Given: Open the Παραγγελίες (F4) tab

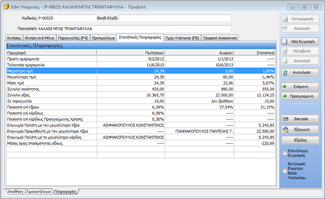Looking at the screenshot, I should tap(73, 38).
